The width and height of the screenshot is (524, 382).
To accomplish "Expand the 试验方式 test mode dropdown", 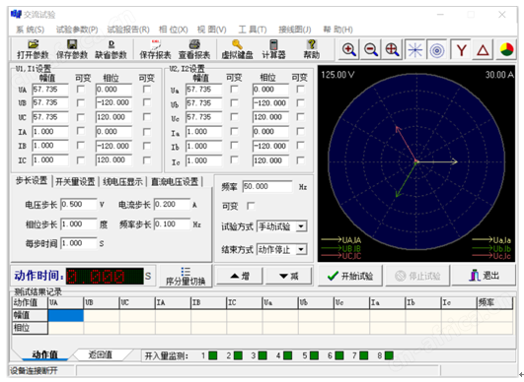I will pos(301,226).
